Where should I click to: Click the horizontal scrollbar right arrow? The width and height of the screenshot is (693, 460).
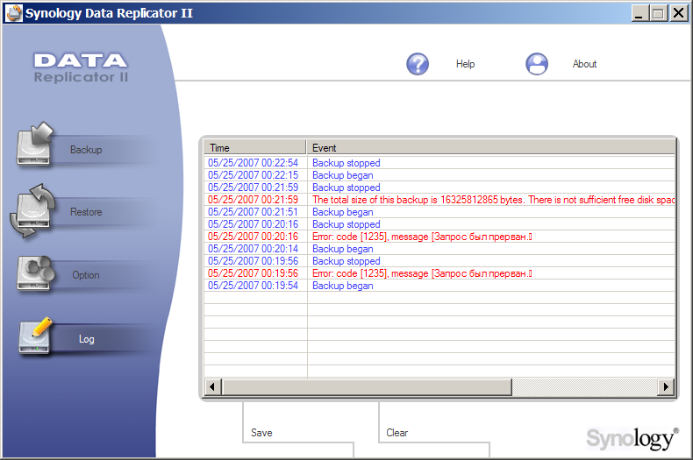coord(666,387)
